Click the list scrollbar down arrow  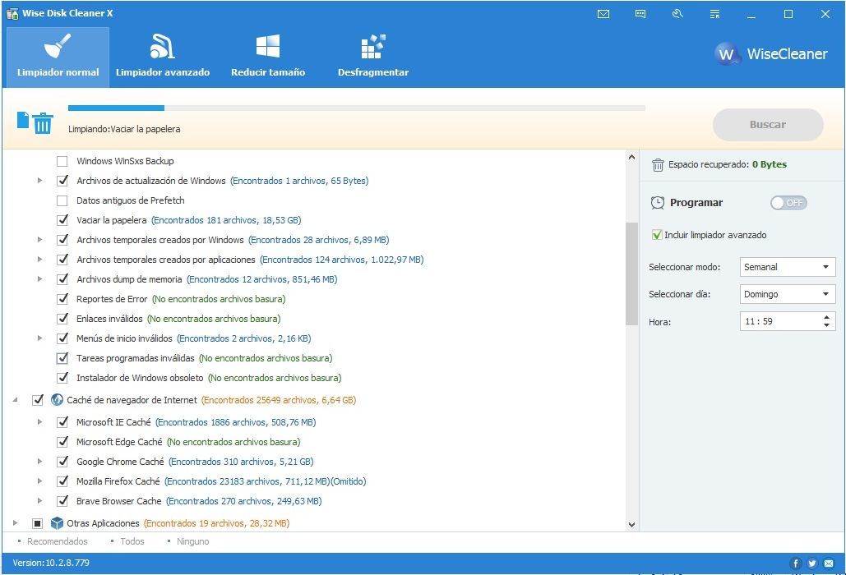tap(631, 524)
